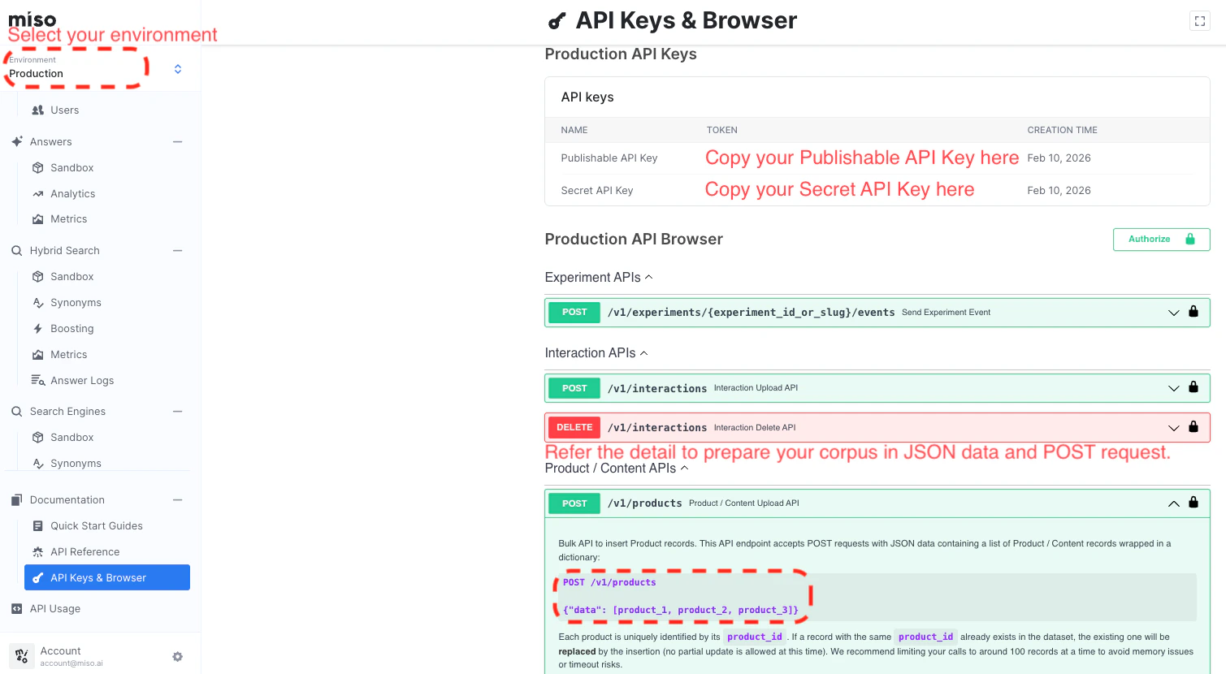Click the fullscreen expand icon top right
1226x674 pixels.
tap(1200, 20)
